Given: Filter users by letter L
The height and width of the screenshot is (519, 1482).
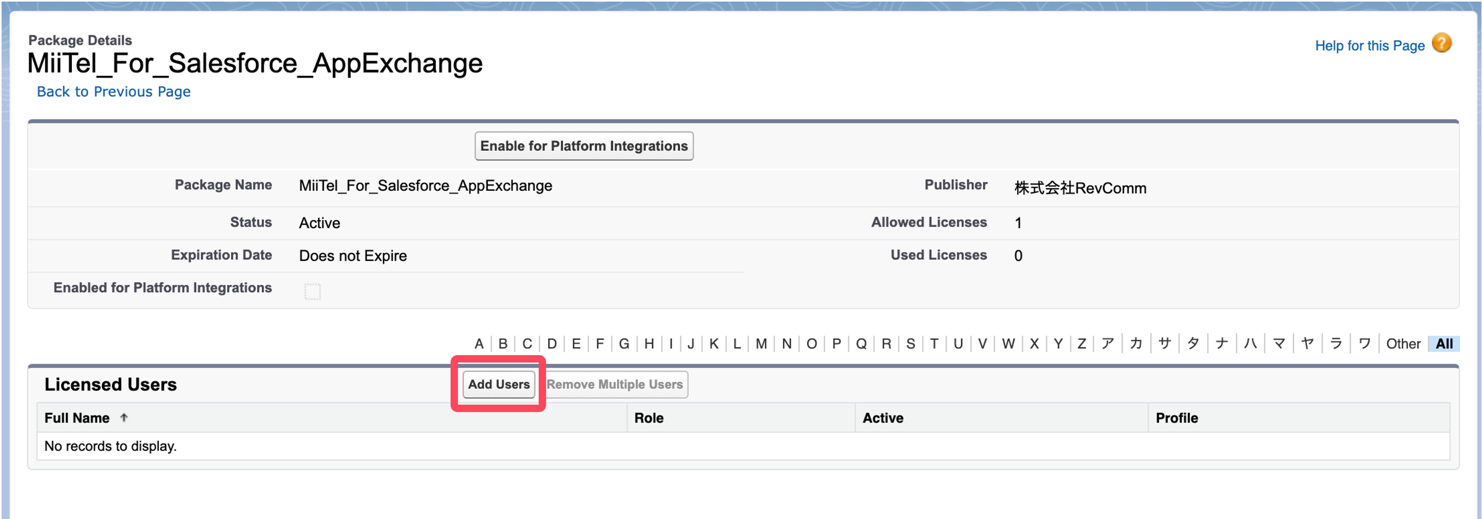Looking at the screenshot, I should click(737, 344).
